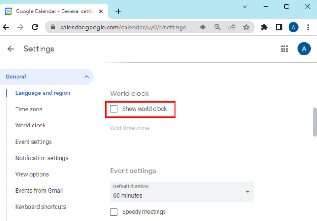Toggle the browser side panel icon
Image resolution: width=317 pixels, height=221 pixels.
click(x=279, y=27)
